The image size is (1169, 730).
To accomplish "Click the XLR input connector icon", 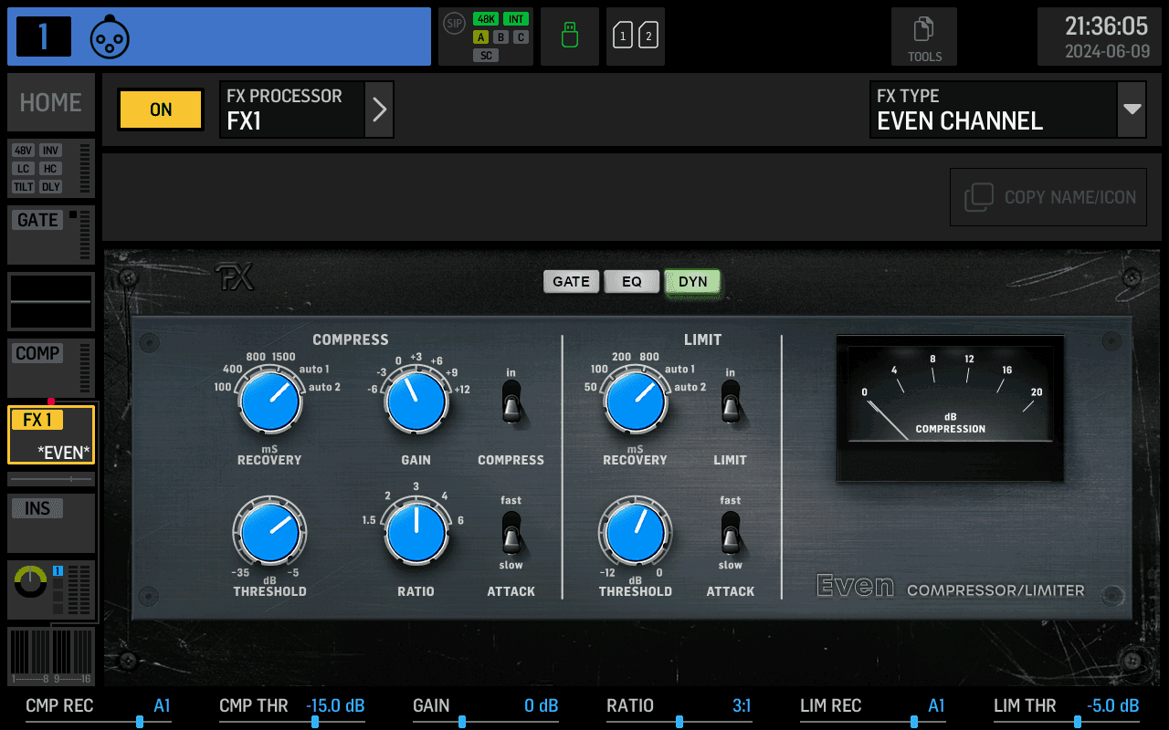I will (110, 36).
